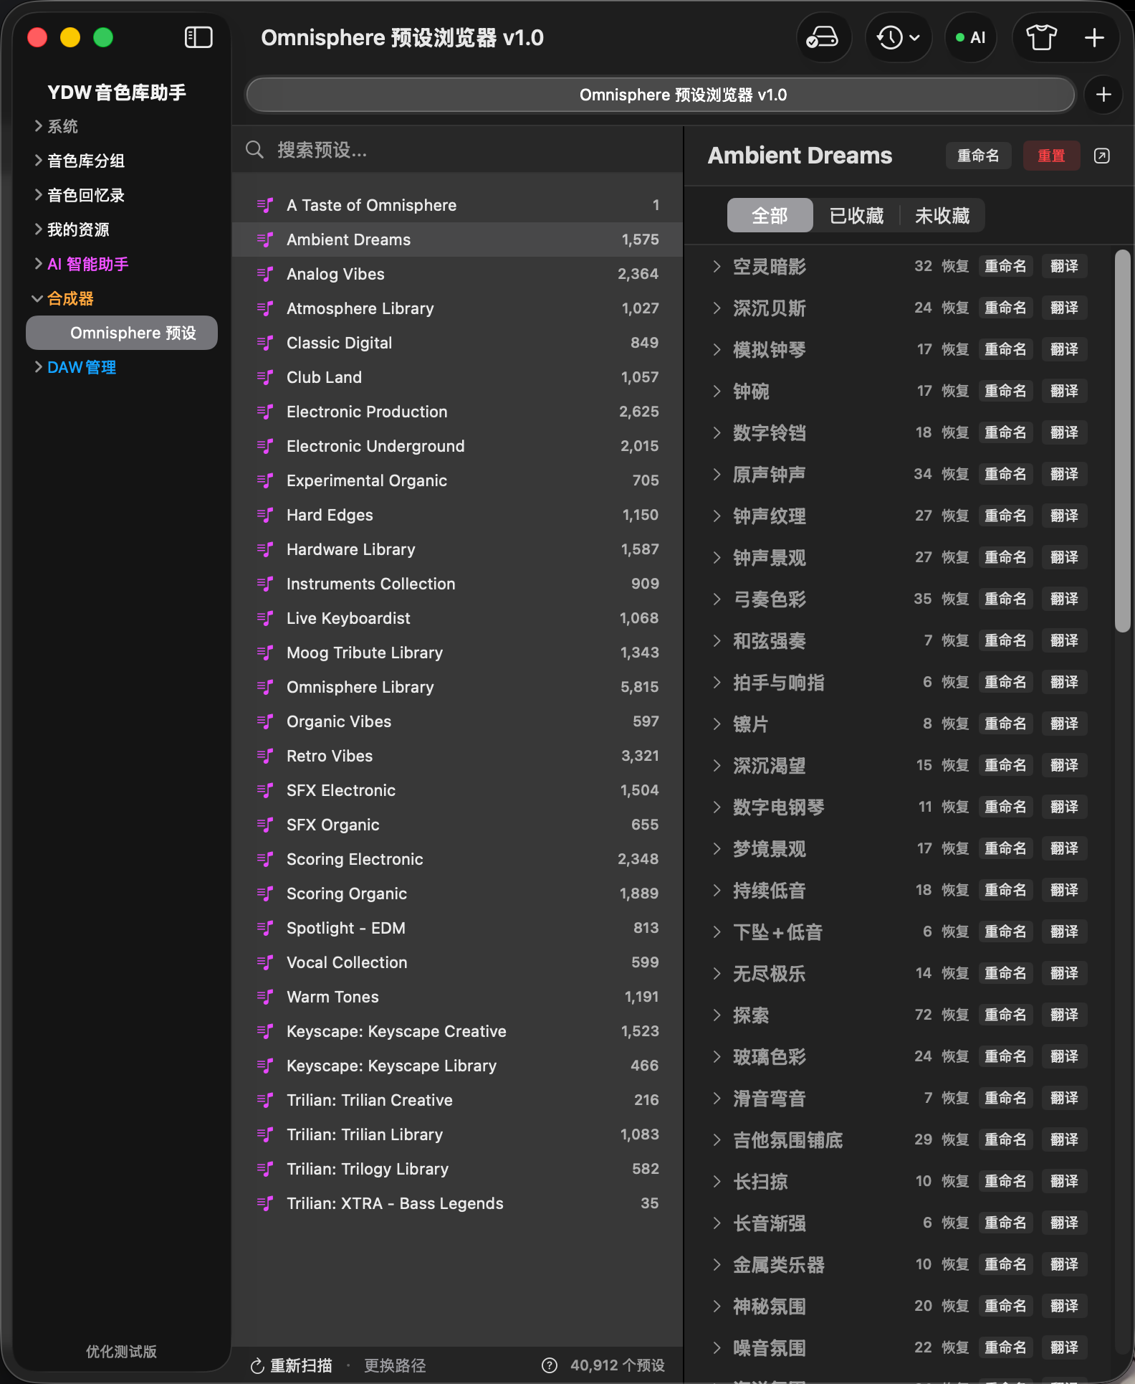
Task: Collapse the 合成器 sidebar section
Action: [37, 298]
